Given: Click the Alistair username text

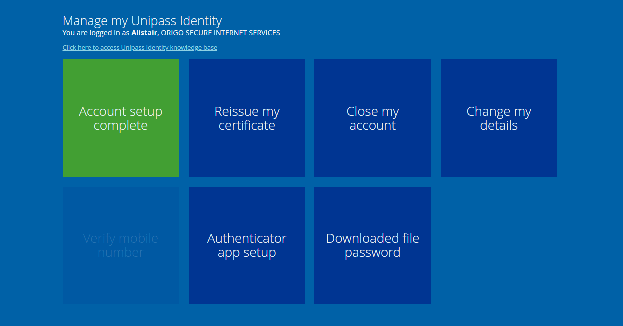Looking at the screenshot, I should [x=144, y=33].
